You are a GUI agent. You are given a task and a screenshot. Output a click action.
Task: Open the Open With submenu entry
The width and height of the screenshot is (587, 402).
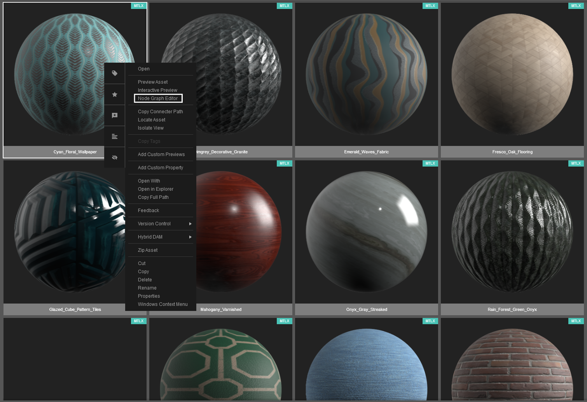coord(149,181)
